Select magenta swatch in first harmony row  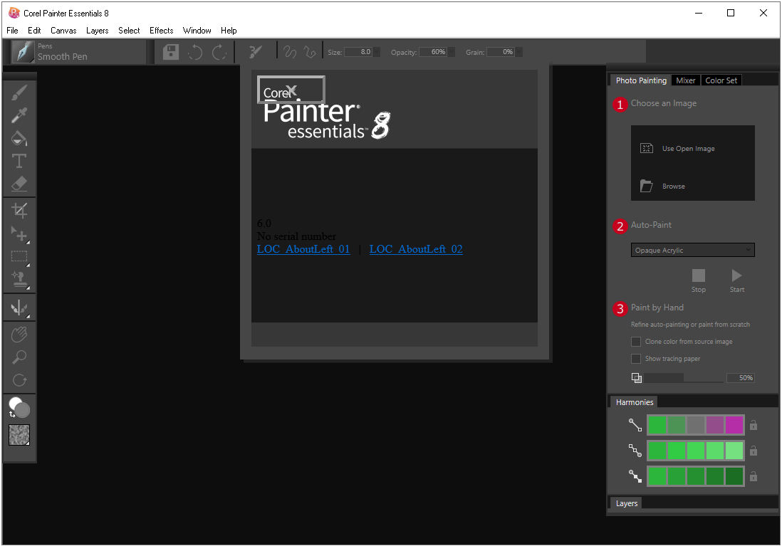(x=734, y=425)
